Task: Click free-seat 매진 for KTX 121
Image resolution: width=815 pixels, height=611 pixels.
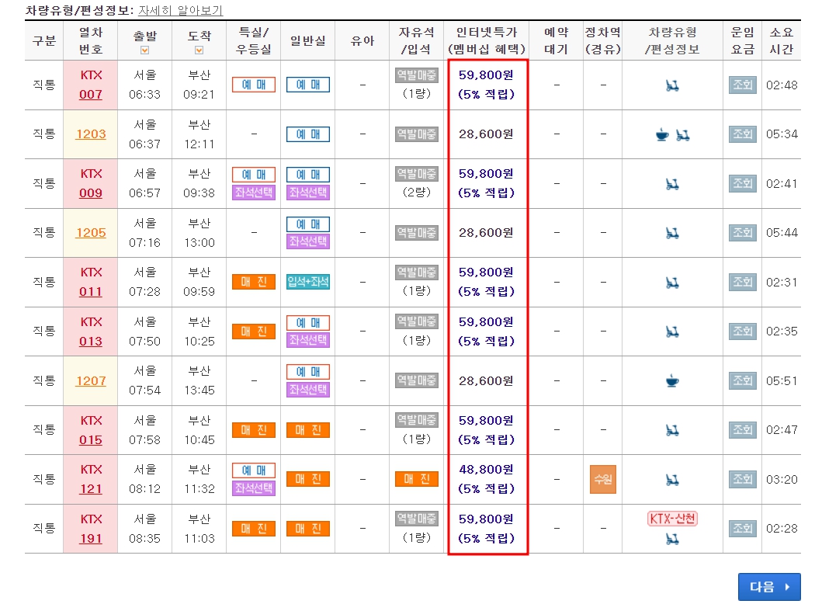Action: click(416, 479)
